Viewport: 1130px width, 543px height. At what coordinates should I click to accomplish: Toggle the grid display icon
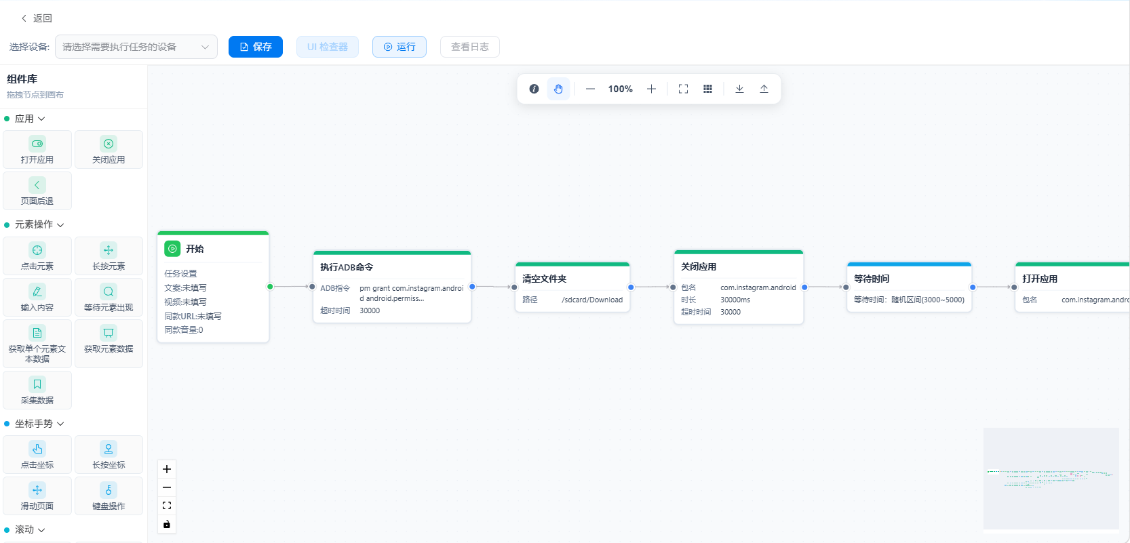click(x=707, y=89)
